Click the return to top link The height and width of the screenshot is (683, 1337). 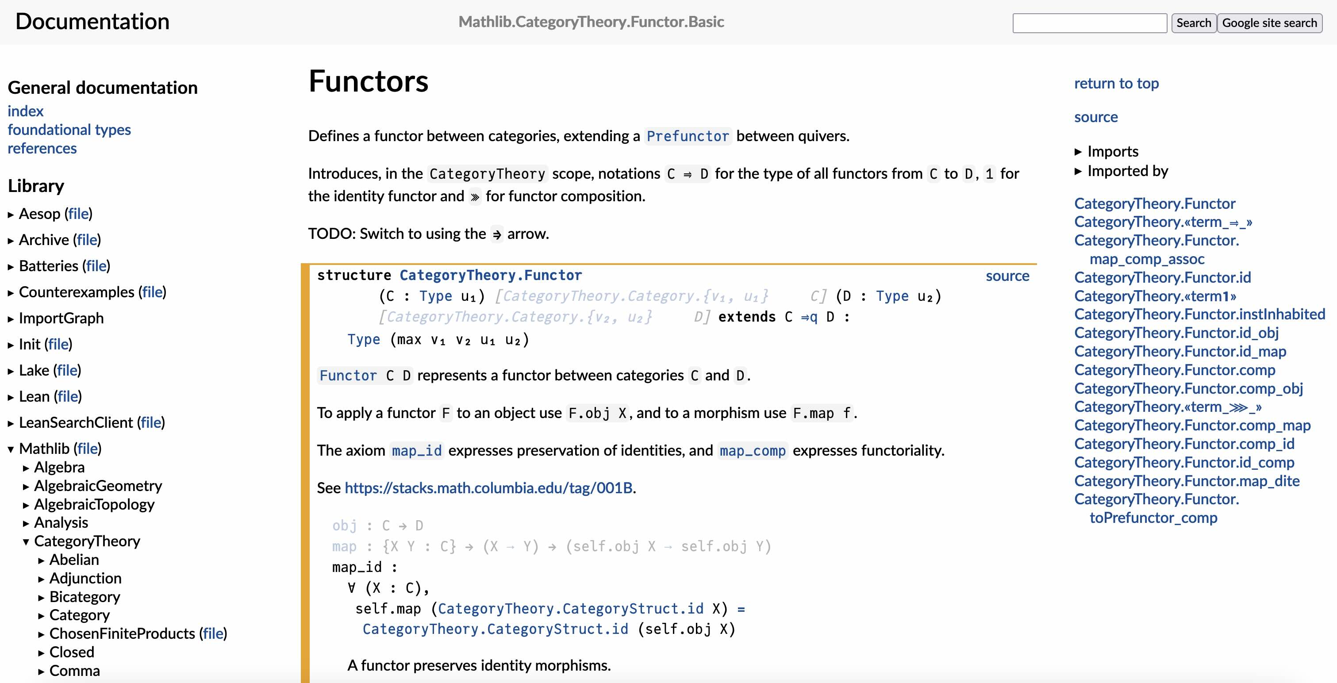click(x=1117, y=82)
